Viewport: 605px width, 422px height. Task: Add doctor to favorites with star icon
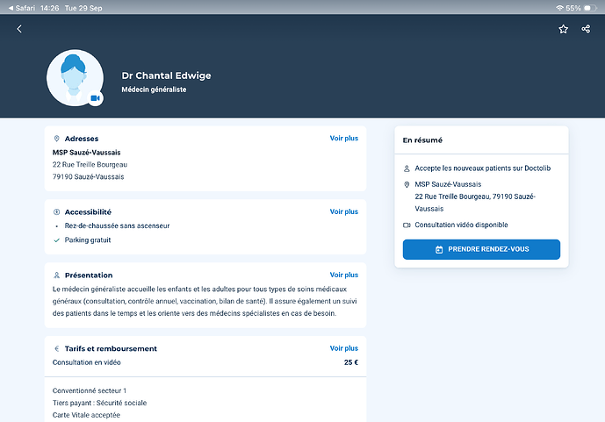click(x=564, y=29)
